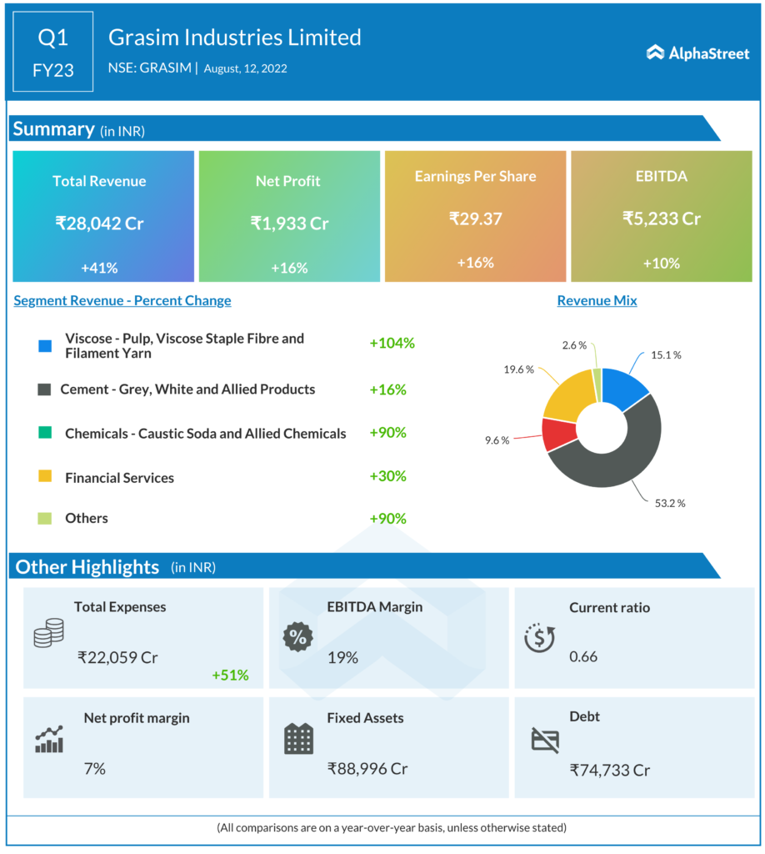765x854 pixels.
Task: Select the EBITDA summary card
Action: [661, 216]
